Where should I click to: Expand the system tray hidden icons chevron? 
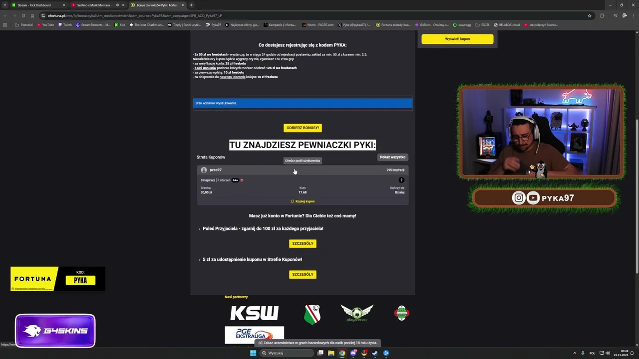pos(574,353)
